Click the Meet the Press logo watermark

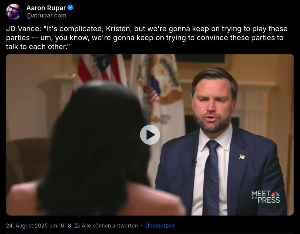tap(265, 197)
